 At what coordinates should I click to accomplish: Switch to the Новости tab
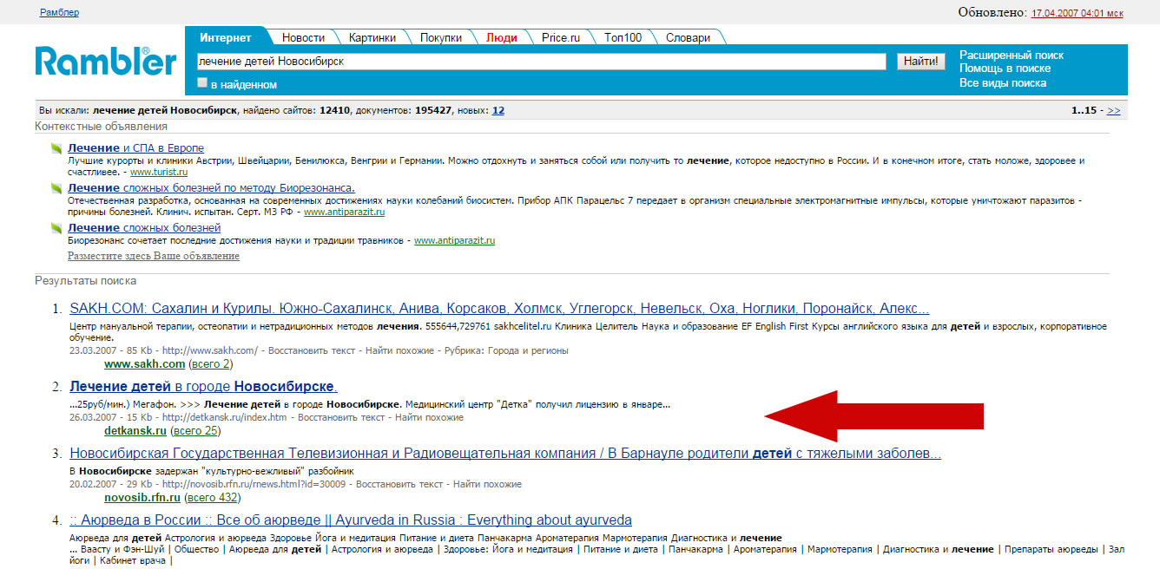pyautogui.click(x=304, y=37)
